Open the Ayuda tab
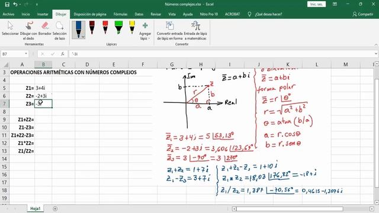 [188, 14]
